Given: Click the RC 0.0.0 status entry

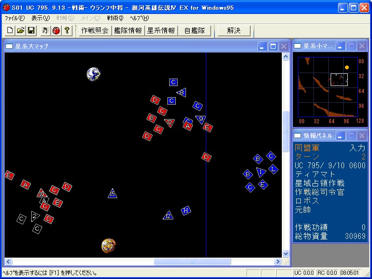Looking at the screenshot, I should (327, 273).
